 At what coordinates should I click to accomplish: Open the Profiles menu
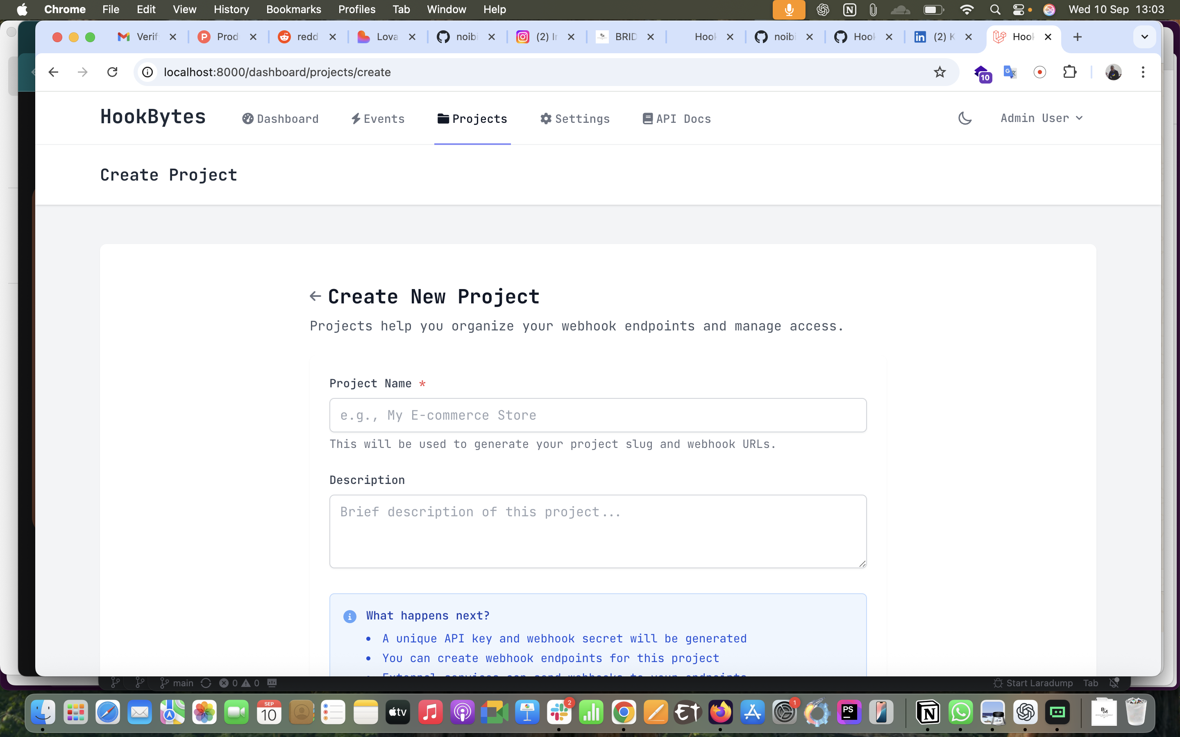point(356,9)
